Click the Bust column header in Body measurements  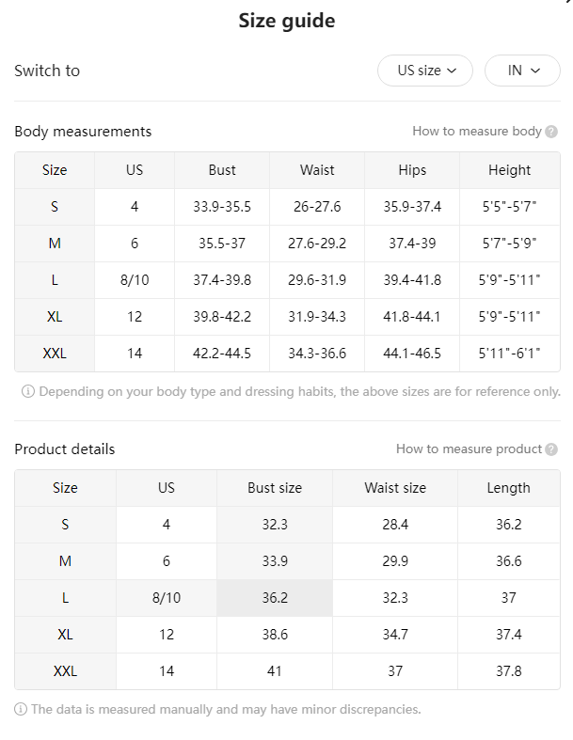coord(222,170)
